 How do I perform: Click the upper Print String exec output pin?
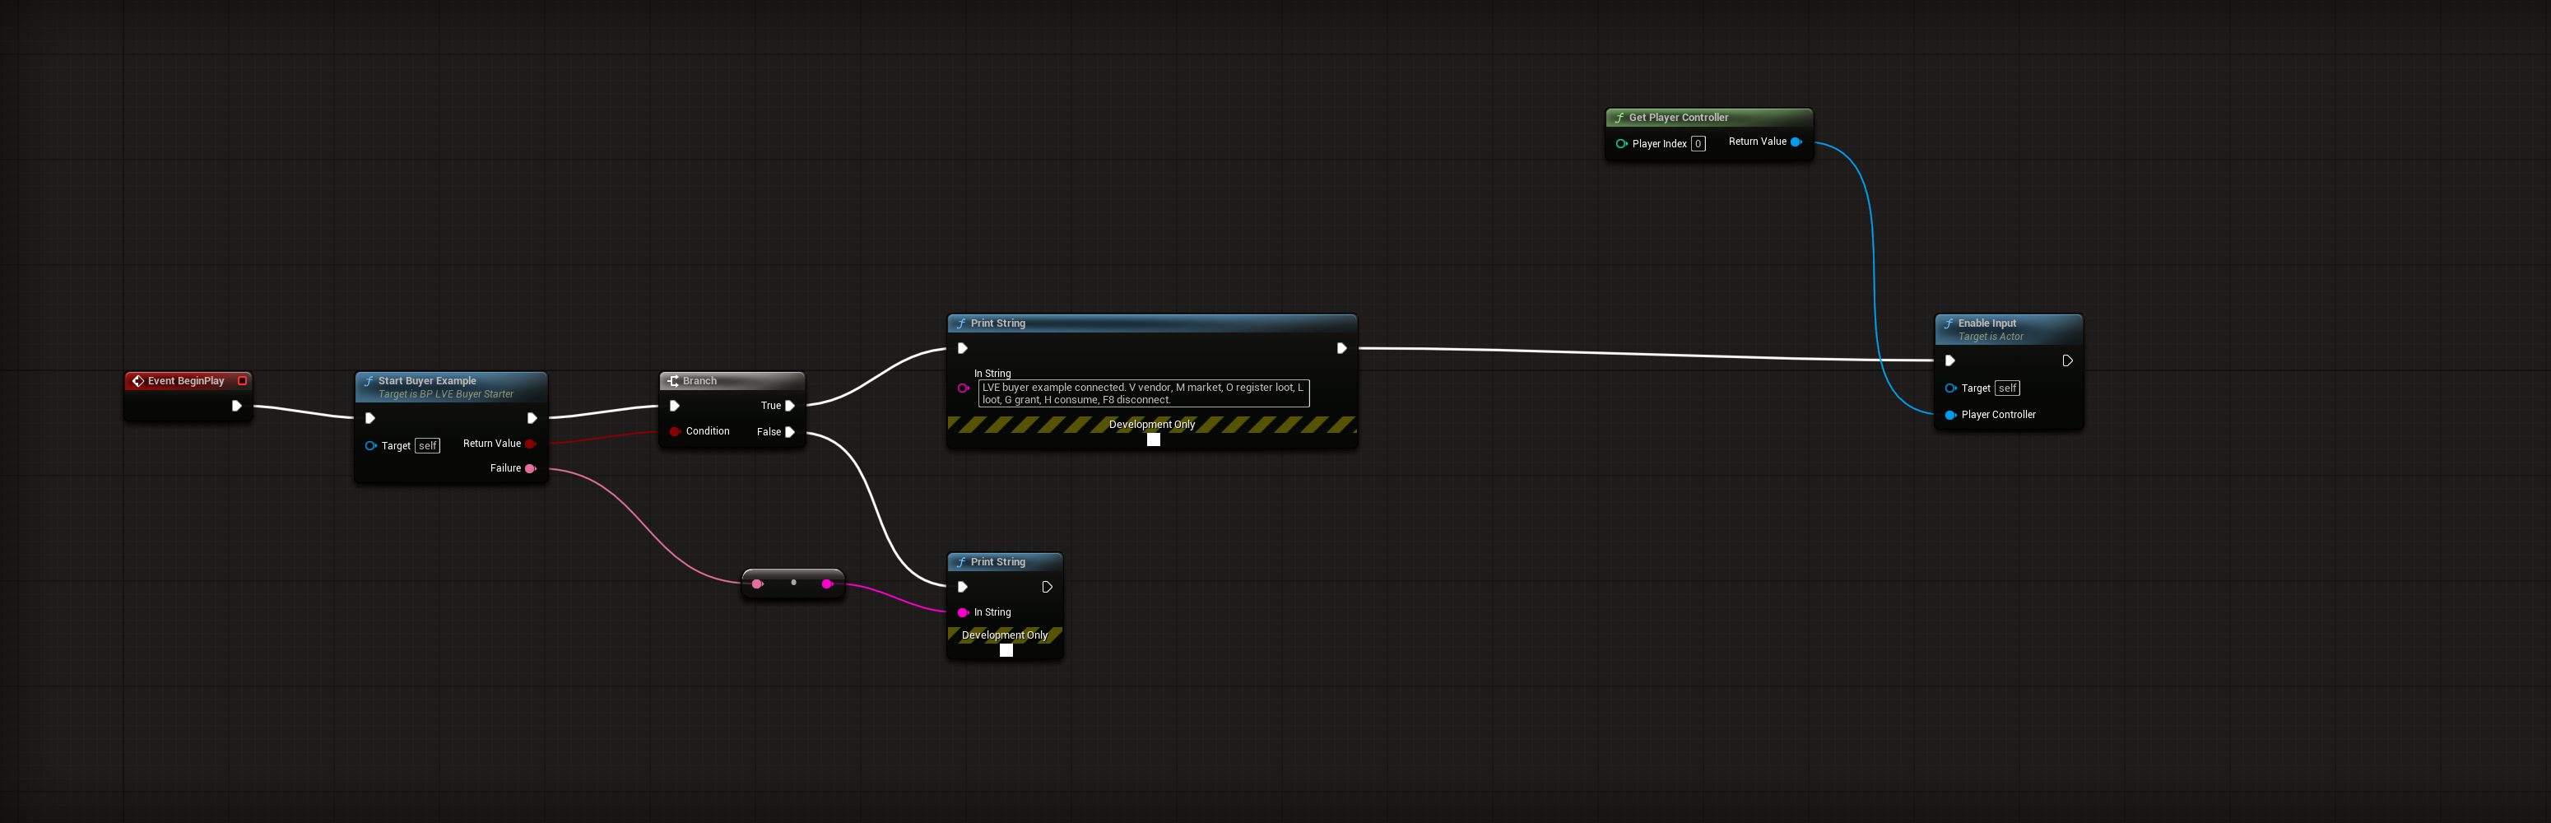(1342, 349)
